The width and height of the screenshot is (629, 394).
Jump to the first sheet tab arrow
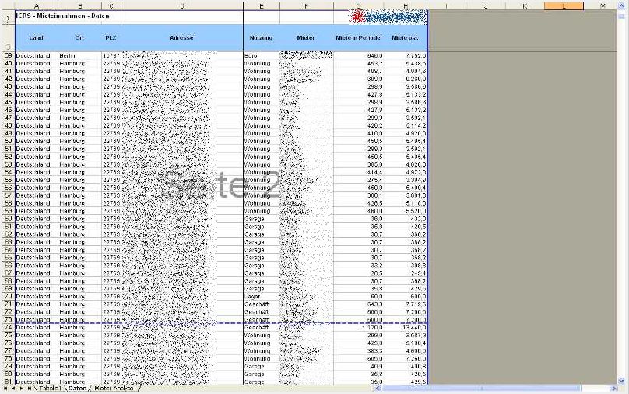5,389
